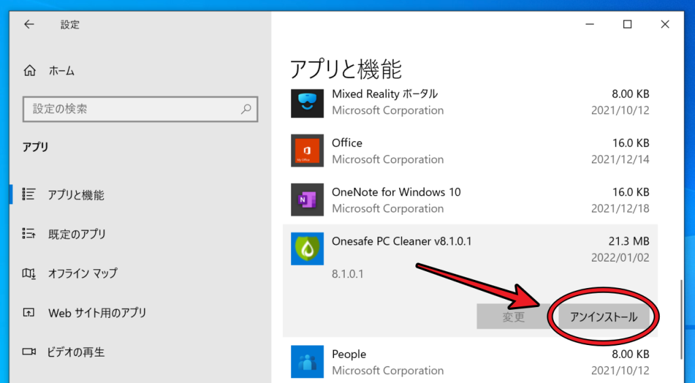Viewport: 695px width, 383px height.
Task: Select OneNote for Windows 10 entry name
Action: pos(396,192)
